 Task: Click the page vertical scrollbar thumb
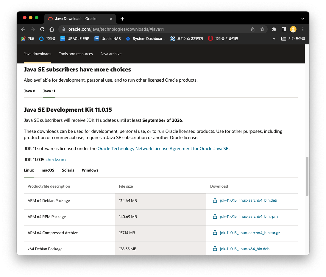click(x=307, y=176)
